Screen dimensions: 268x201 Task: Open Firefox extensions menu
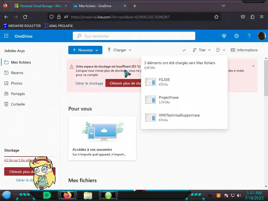point(252,17)
